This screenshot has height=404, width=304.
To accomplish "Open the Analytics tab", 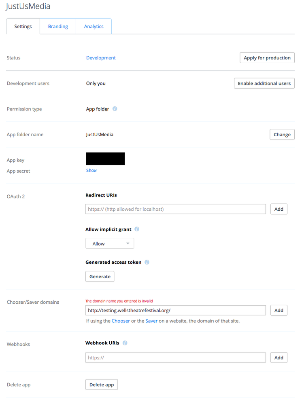I will coord(94,26).
